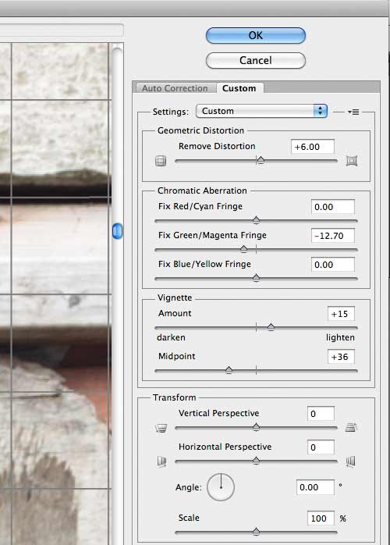Switch to the Auto Correction tab
This screenshot has height=545, width=390.
[175, 88]
